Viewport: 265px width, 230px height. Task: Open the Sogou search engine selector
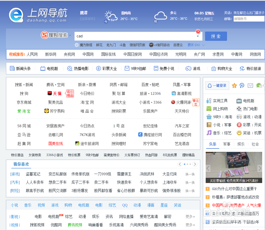click(x=56, y=35)
